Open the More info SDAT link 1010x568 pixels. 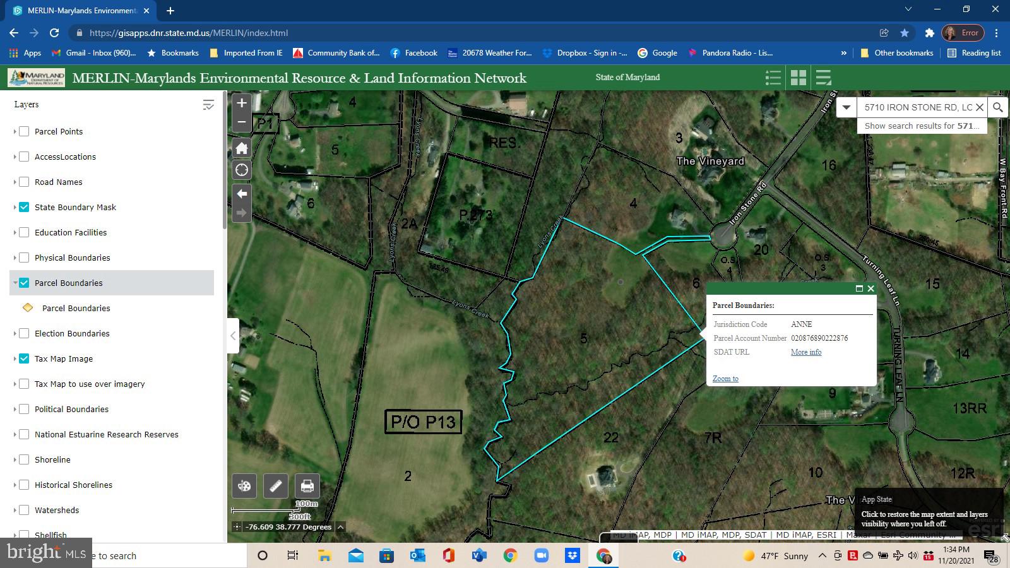click(x=806, y=352)
